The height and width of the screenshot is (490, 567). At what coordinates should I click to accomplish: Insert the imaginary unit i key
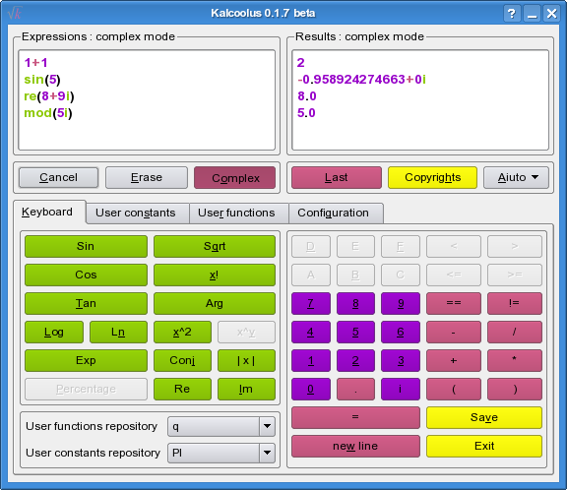pyautogui.click(x=401, y=389)
